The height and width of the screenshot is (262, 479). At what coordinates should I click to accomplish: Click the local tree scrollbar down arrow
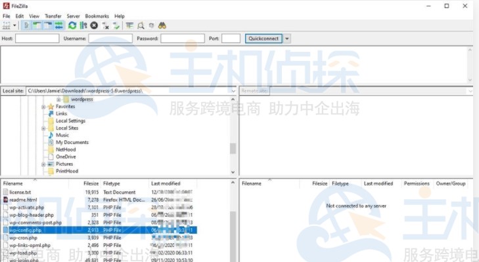233,172
